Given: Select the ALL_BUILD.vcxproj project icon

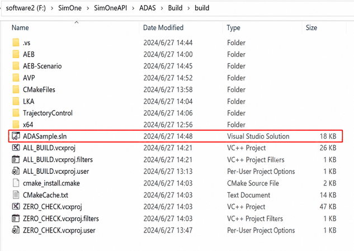Looking at the screenshot, I should (x=16, y=148).
